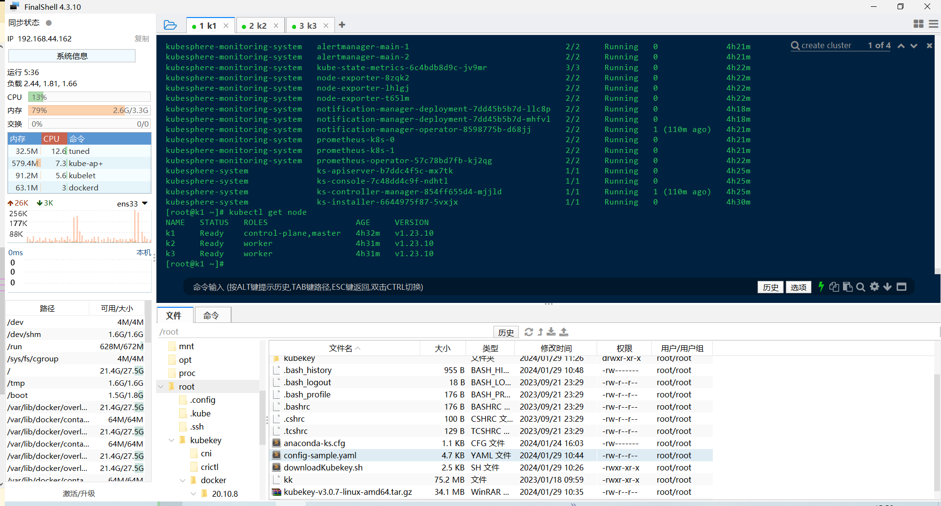Click the 系统信息 button

[x=72, y=56]
